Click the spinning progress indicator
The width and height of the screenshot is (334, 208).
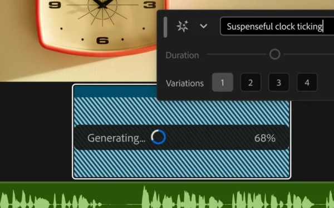point(159,137)
